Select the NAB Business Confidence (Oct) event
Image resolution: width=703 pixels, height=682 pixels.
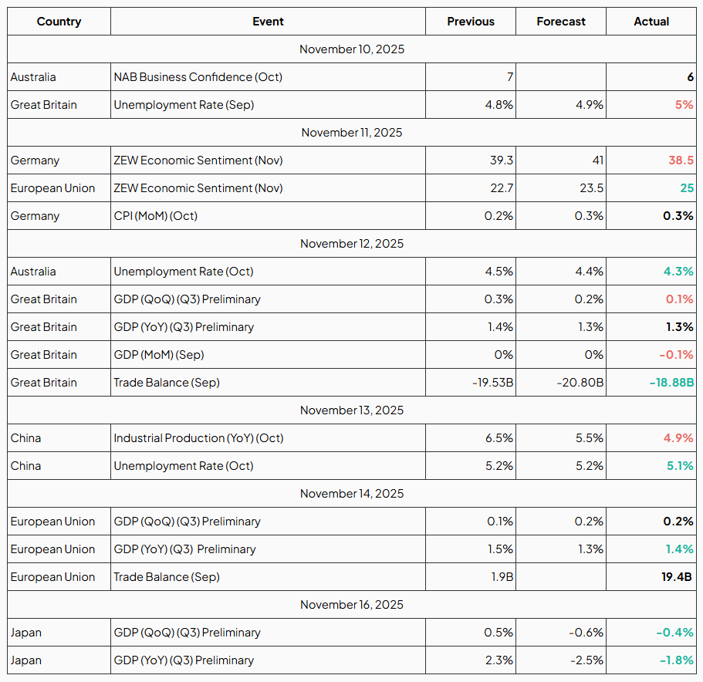click(198, 77)
